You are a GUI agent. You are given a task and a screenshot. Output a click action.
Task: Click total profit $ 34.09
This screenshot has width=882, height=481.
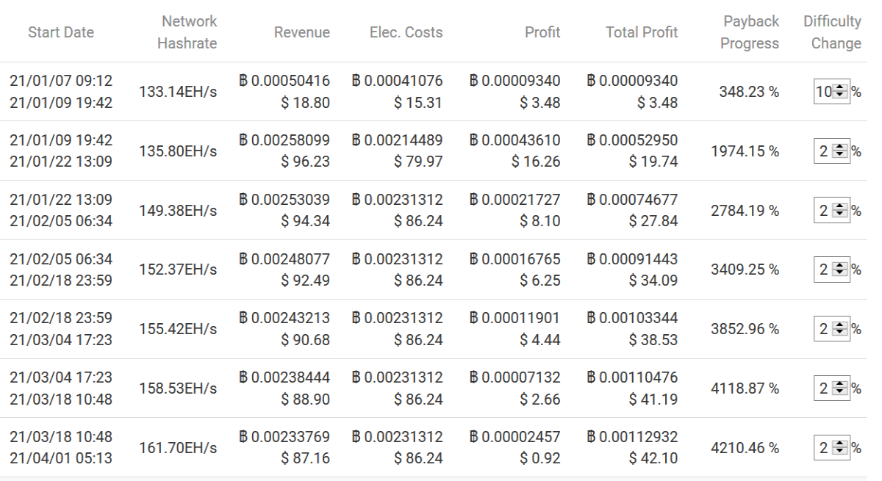click(653, 281)
